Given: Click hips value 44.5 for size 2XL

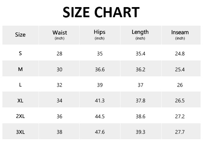Looking at the screenshot, I should pyautogui.click(x=99, y=116).
